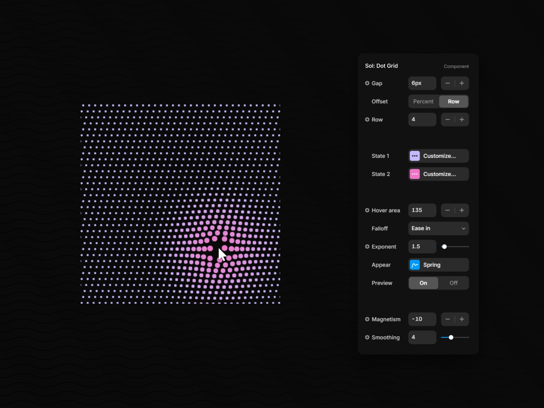Click the plus-circle icon next to Row

coord(368,119)
